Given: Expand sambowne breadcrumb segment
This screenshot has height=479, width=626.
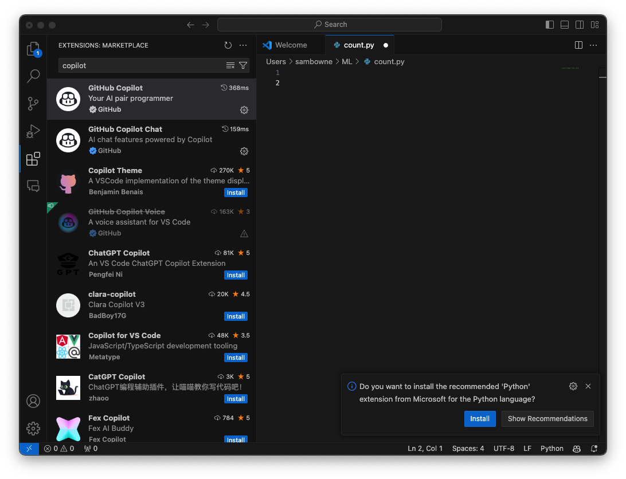Looking at the screenshot, I should tap(314, 61).
